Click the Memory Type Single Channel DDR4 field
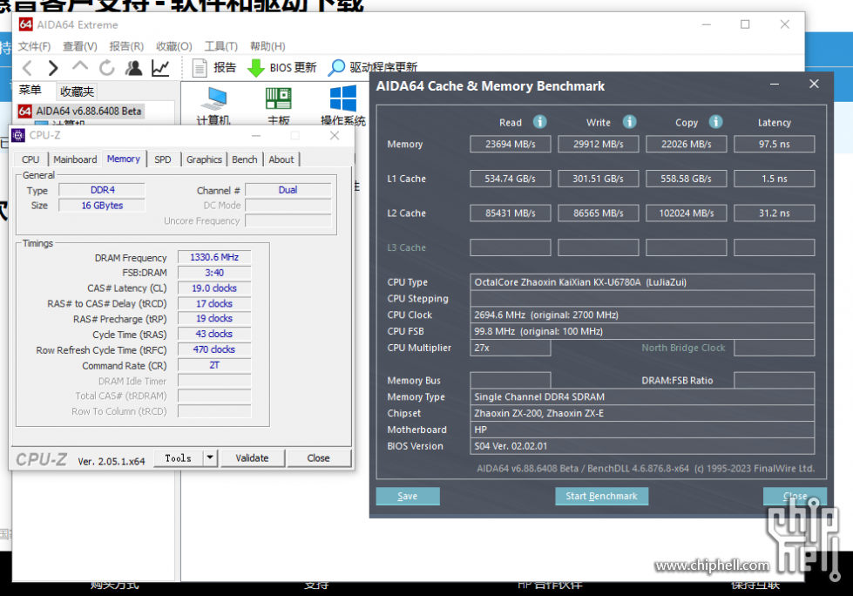Viewport: 853px width, 596px height. coord(642,397)
